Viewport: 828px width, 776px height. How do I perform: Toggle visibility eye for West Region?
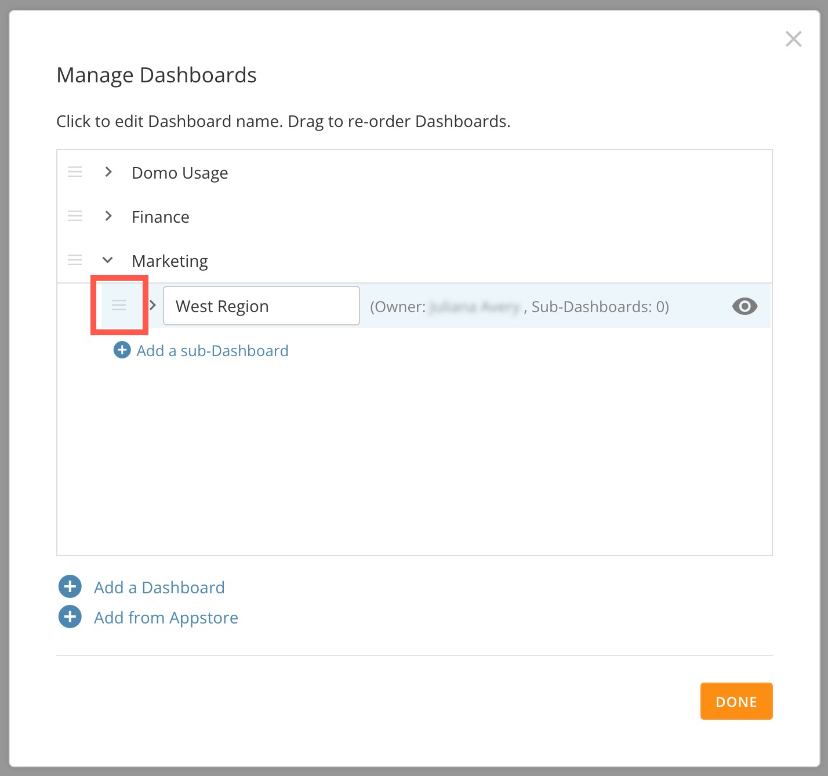point(745,306)
